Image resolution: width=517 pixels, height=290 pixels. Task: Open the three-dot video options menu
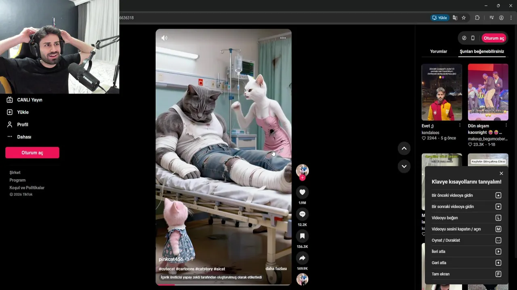283,38
